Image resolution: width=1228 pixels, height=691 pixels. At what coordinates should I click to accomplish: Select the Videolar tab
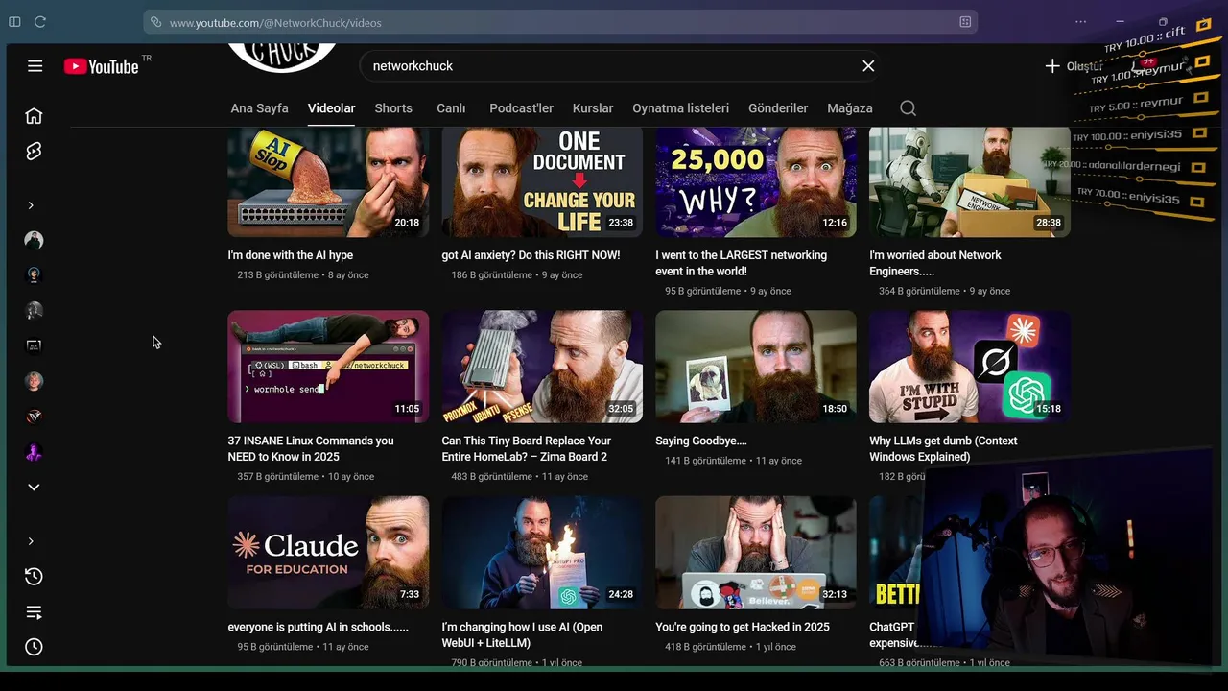[331, 108]
